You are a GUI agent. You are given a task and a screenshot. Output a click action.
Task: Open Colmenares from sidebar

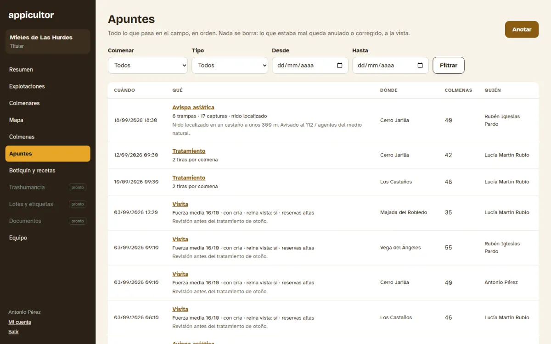click(48, 103)
